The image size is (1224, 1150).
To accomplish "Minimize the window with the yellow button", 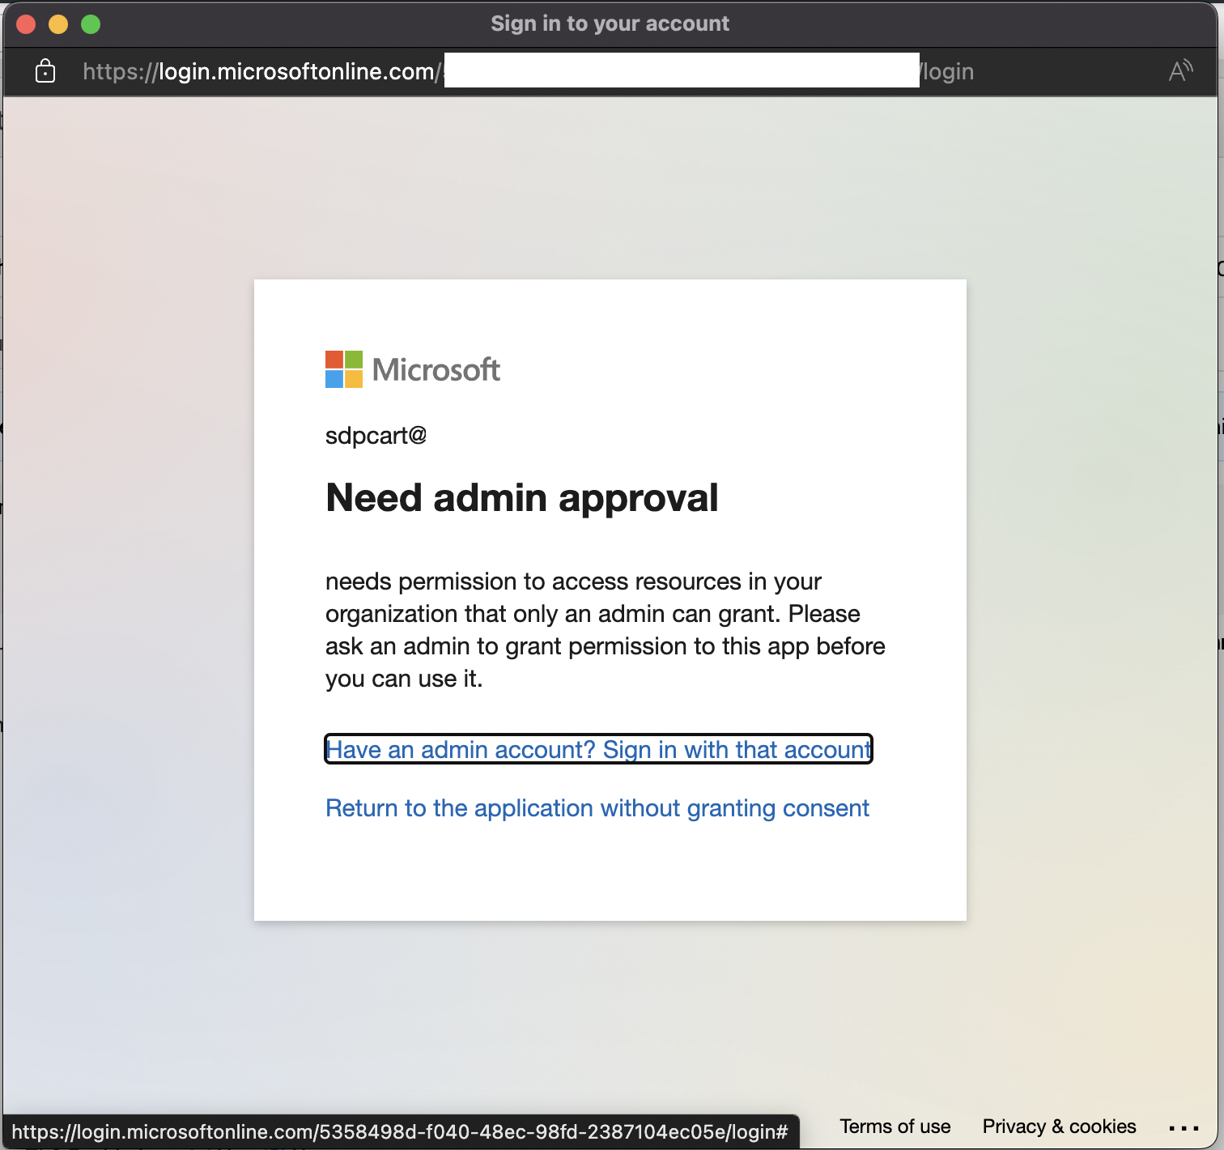I will click(58, 24).
